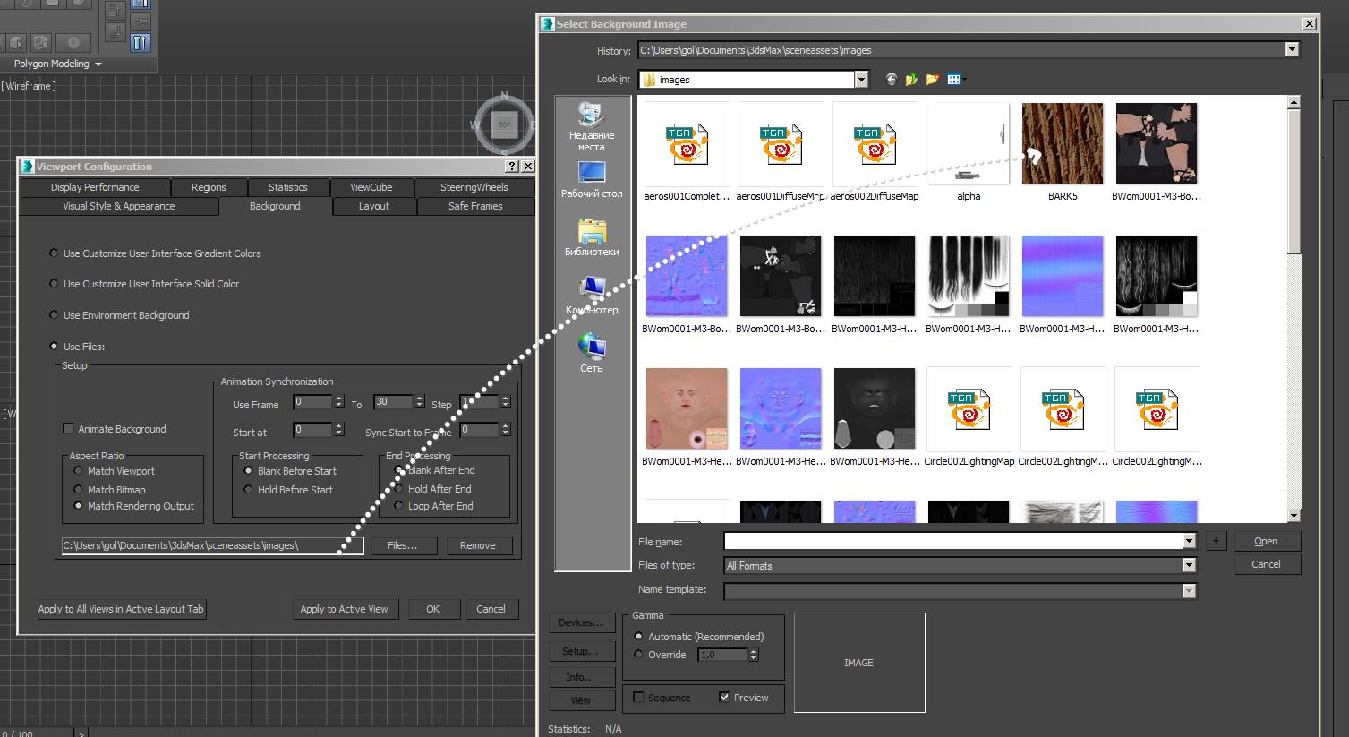Image resolution: width=1349 pixels, height=737 pixels.
Task: Click Apply to All Views in Active Layout Tab
Action: pyautogui.click(x=121, y=609)
